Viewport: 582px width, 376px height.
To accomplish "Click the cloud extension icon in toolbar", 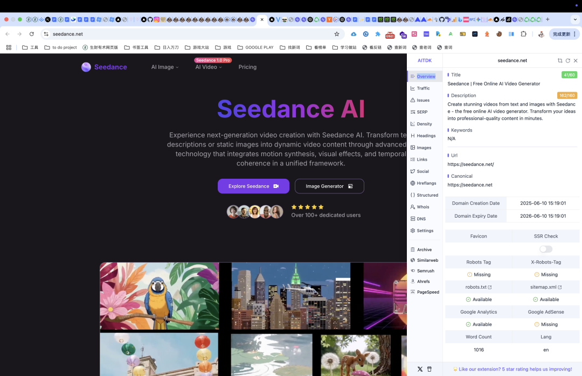I will click(x=354, y=34).
